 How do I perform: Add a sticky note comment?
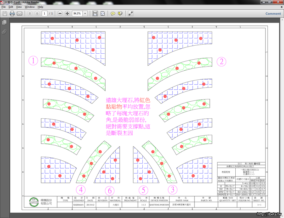[113, 13]
